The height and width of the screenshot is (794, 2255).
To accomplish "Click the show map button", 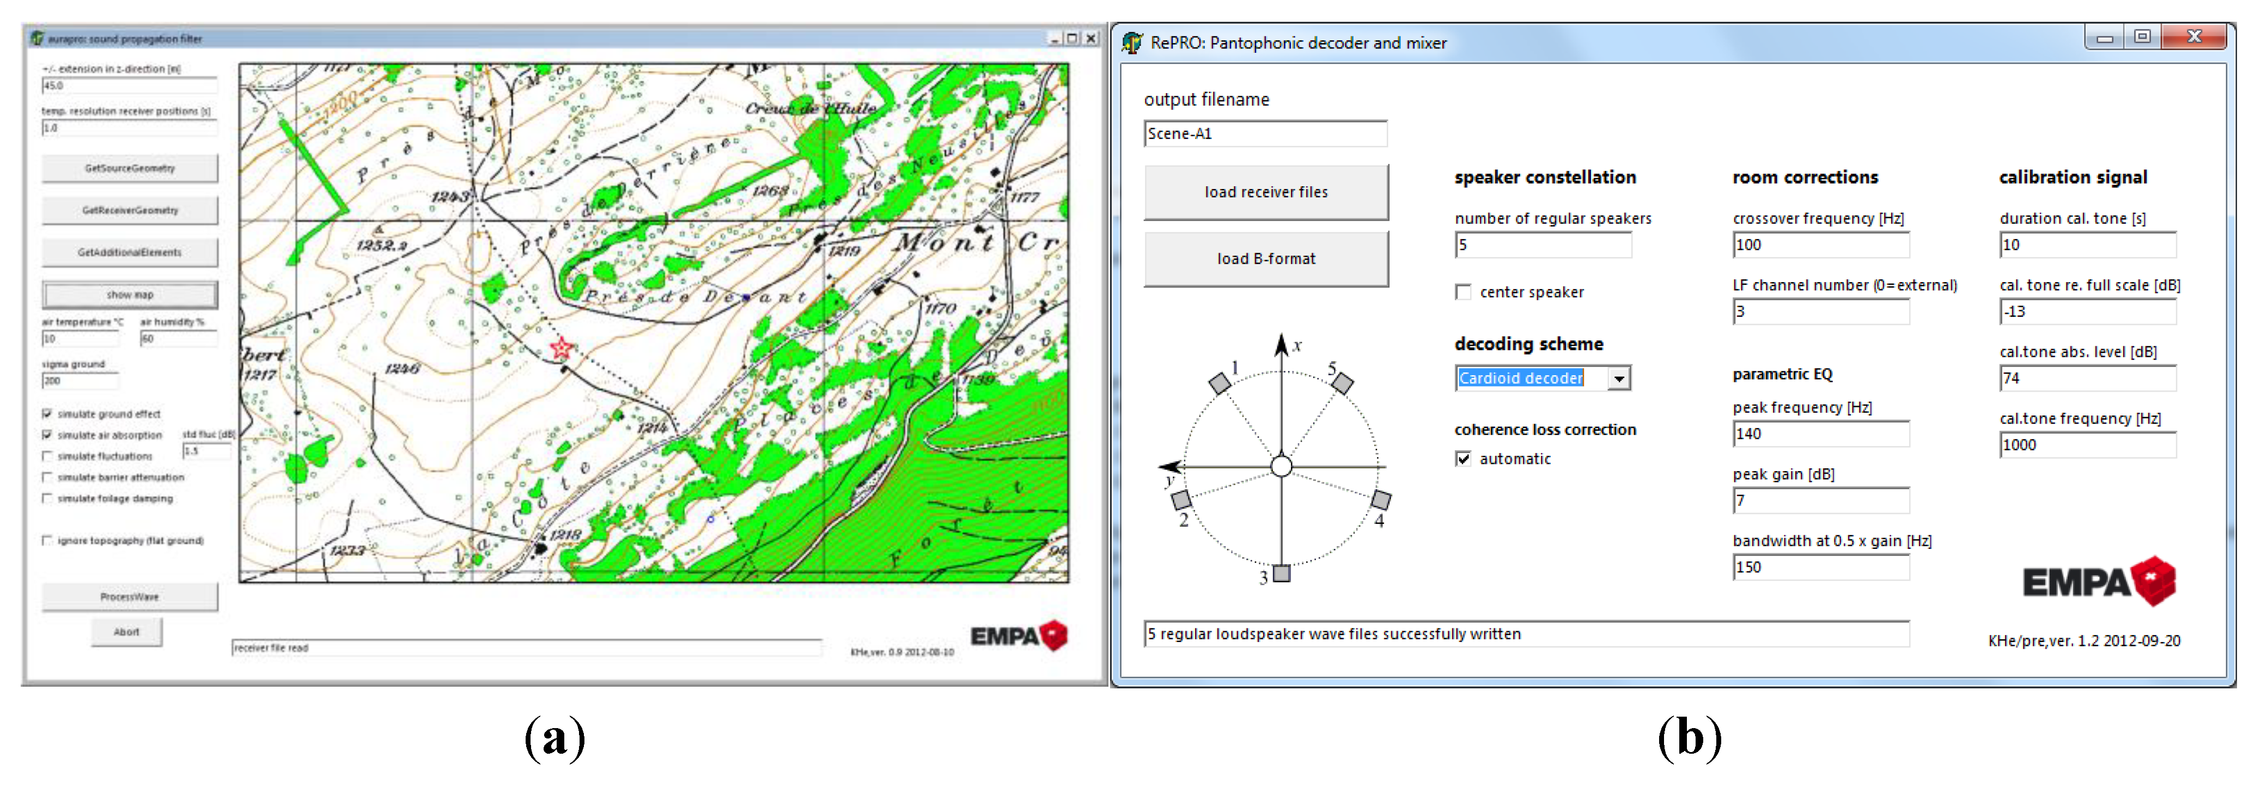I will tap(130, 294).
